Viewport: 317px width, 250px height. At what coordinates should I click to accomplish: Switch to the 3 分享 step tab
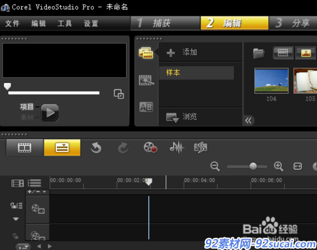293,23
